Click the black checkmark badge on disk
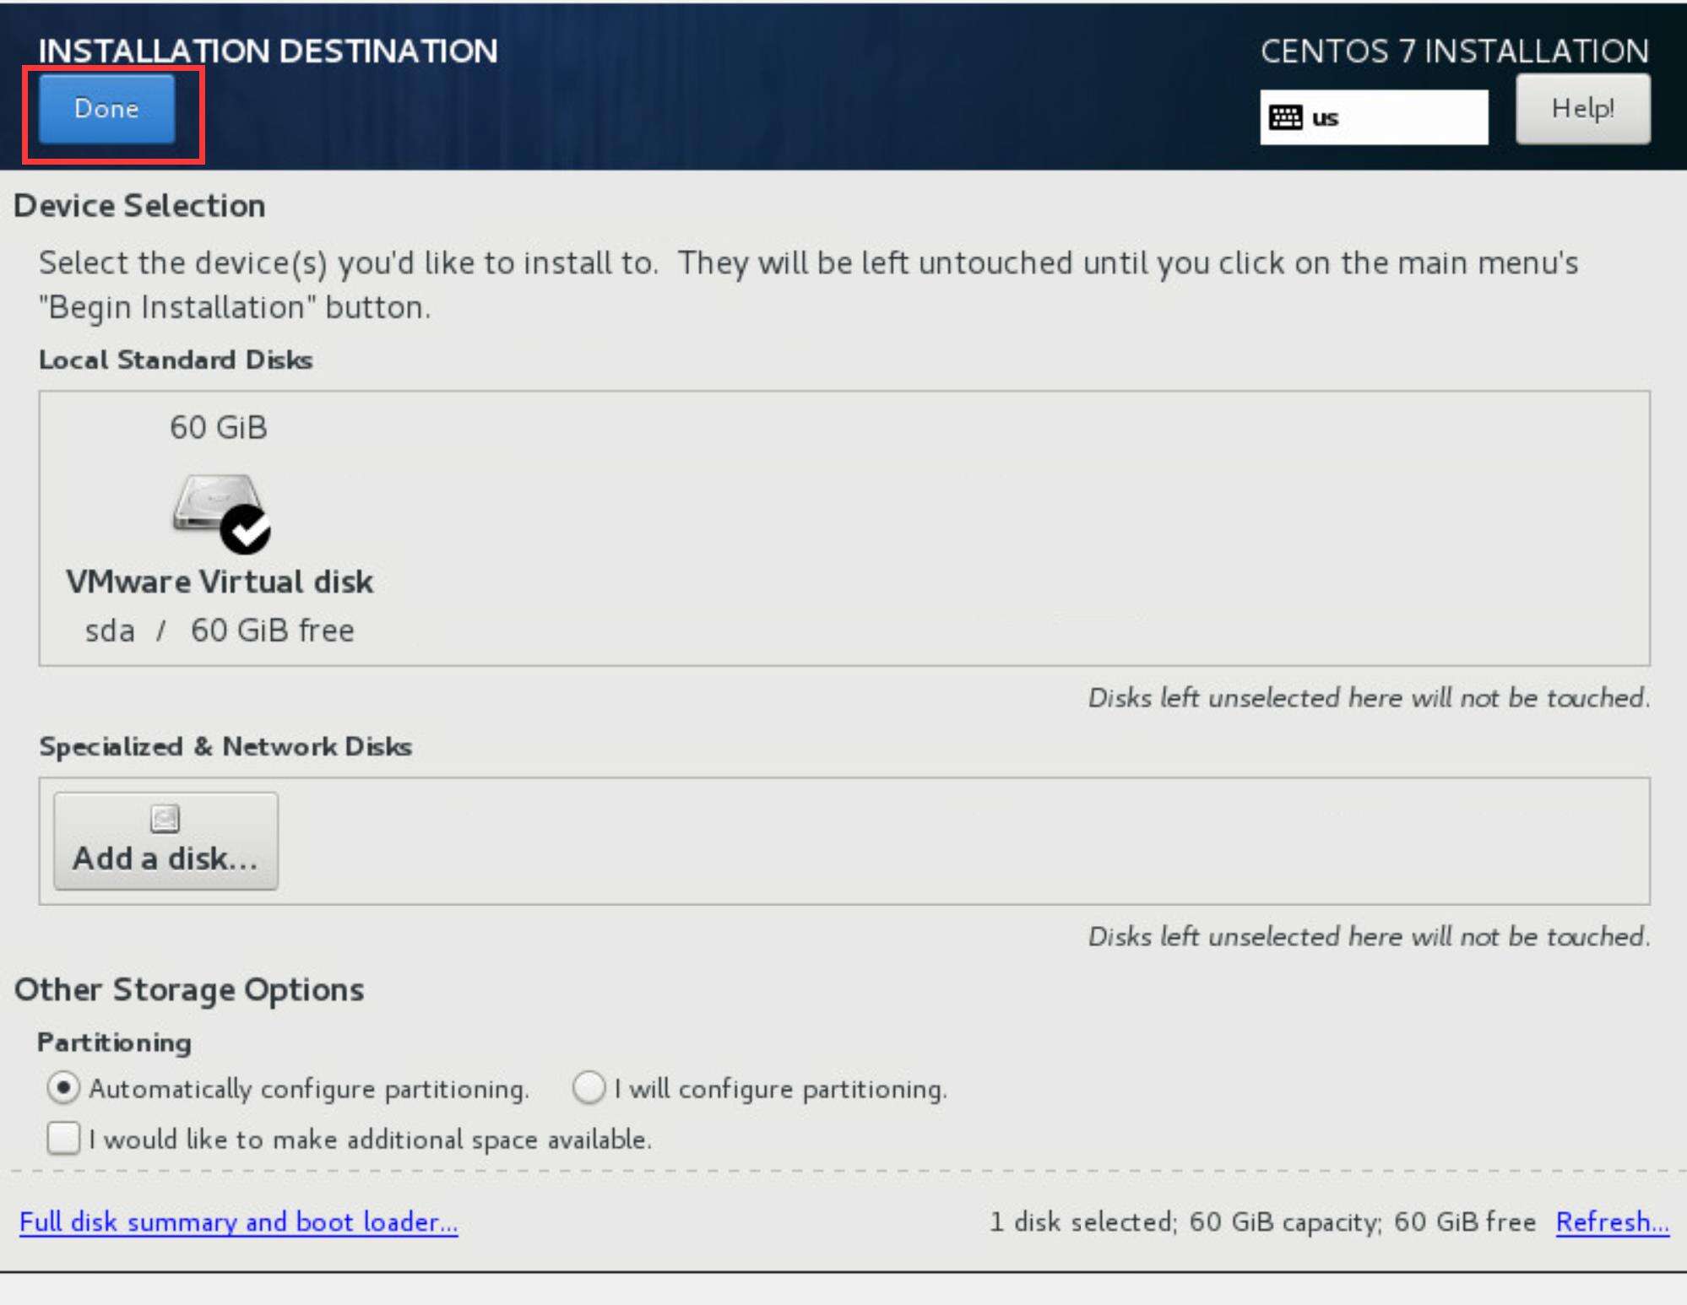Image resolution: width=1687 pixels, height=1305 pixels. point(246,530)
